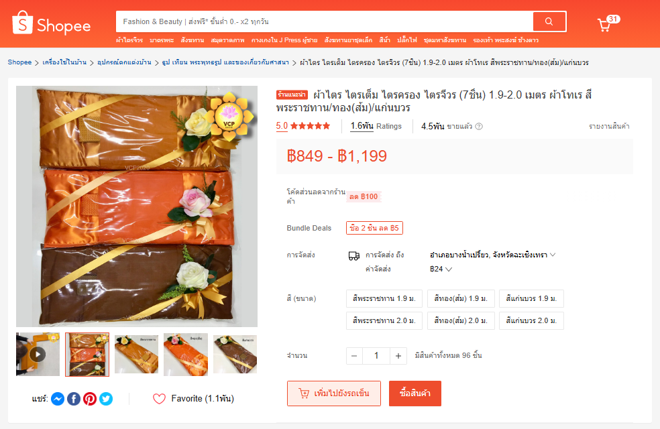Open 1.6พัน Ratings reviews link
This screenshot has height=429, width=660.
[376, 126]
